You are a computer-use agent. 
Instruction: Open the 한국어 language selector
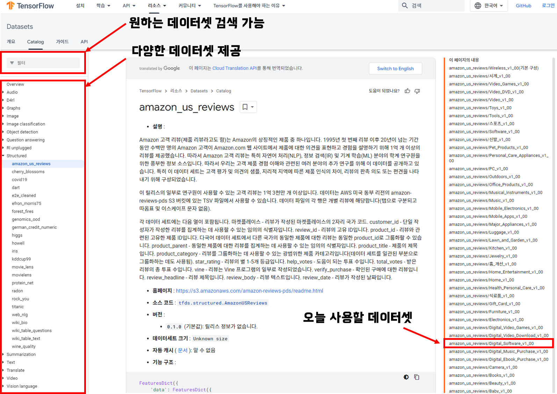pos(490,6)
